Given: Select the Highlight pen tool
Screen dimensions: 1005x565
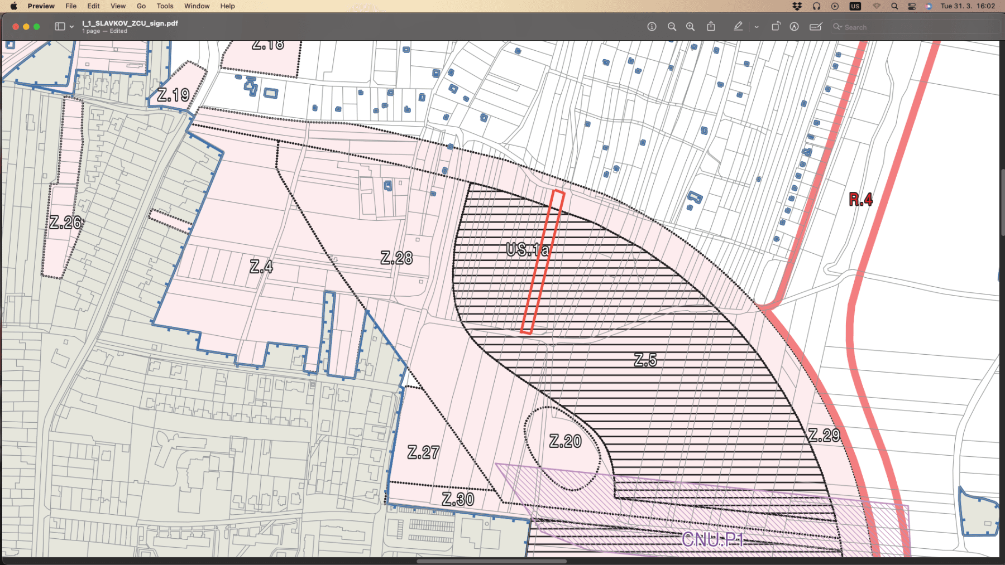Looking at the screenshot, I should [x=738, y=27].
